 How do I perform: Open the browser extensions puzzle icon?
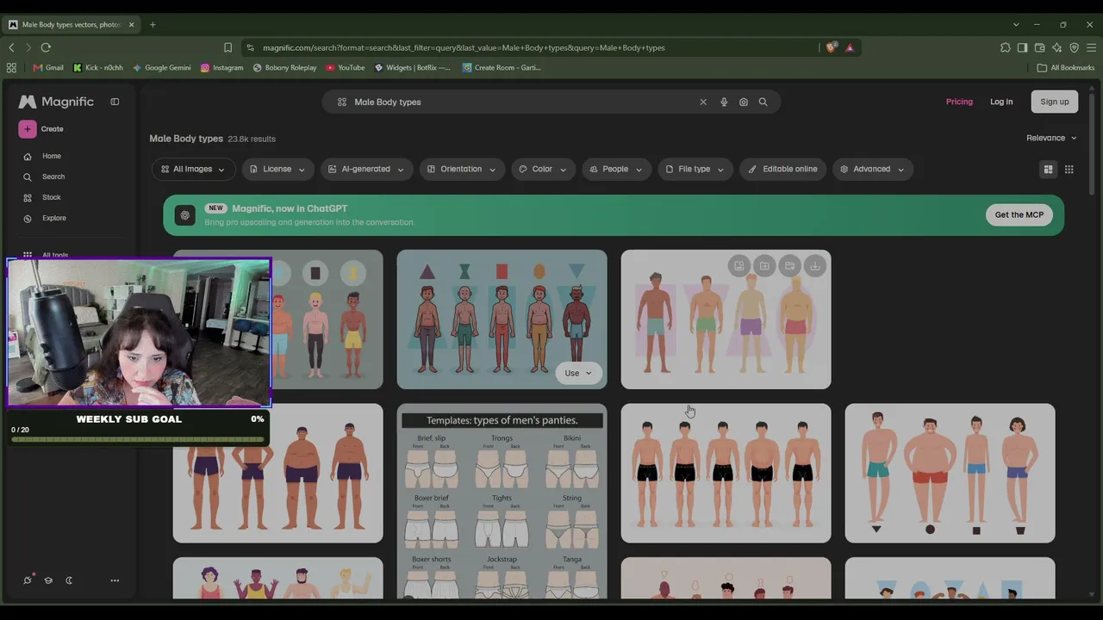click(x=1005, y=47)
